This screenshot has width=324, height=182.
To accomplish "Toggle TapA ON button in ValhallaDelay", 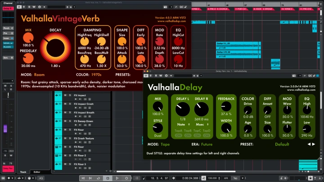I will 178,135.
